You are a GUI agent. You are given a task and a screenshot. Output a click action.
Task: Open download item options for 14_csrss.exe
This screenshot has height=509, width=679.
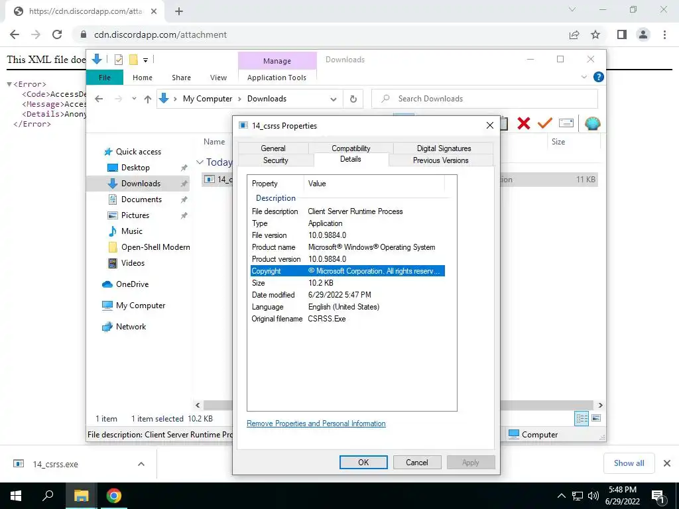pyautogui.click(x=141, y=464)
